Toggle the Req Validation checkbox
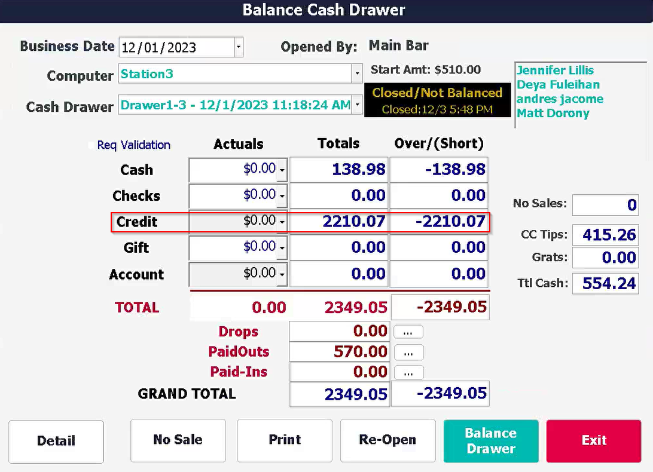The height and width of the screenshot is (472, 653). coord(92,145)
